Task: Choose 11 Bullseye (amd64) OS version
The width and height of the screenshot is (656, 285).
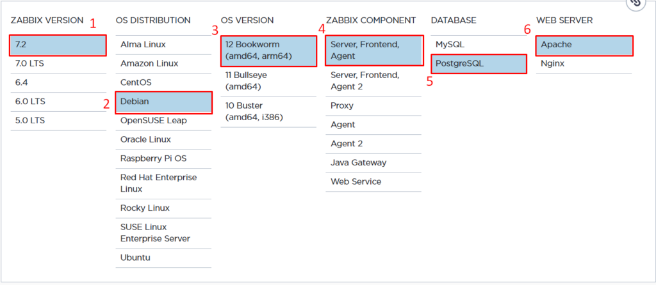Action: (268, 81)
